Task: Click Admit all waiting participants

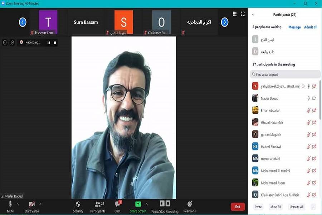Action: [311, 27]
